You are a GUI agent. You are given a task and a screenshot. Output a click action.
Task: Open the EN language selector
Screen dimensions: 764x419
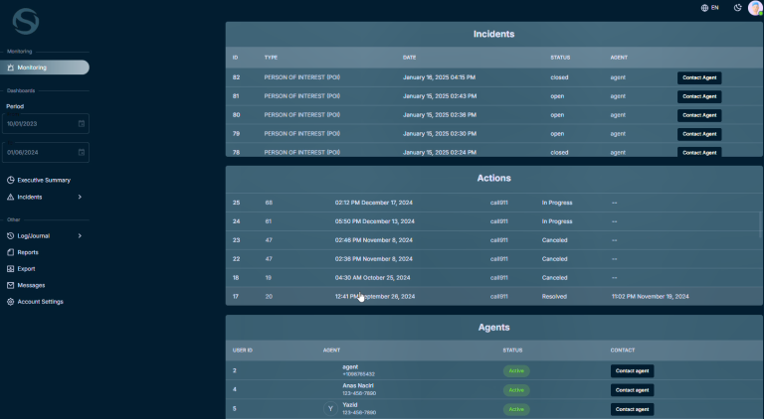click(x=709, y=8)
